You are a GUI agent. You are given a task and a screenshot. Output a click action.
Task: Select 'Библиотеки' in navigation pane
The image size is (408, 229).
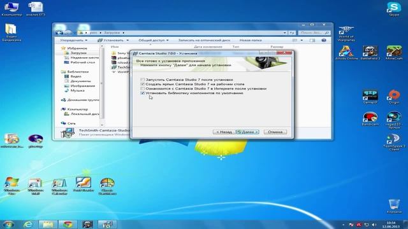tap(78, 72)
